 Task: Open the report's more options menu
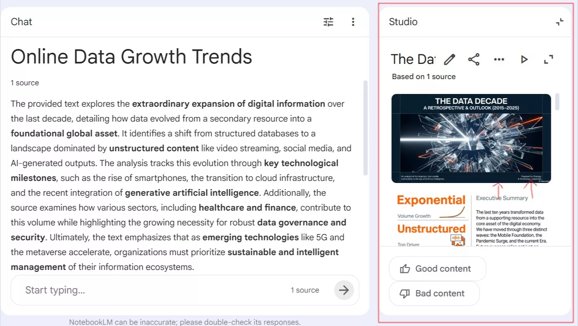pyautogui.click(x=499, y=59)
